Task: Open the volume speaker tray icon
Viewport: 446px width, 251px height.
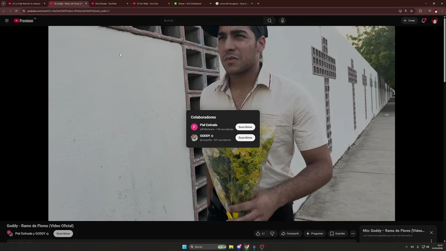Action: 428,247
